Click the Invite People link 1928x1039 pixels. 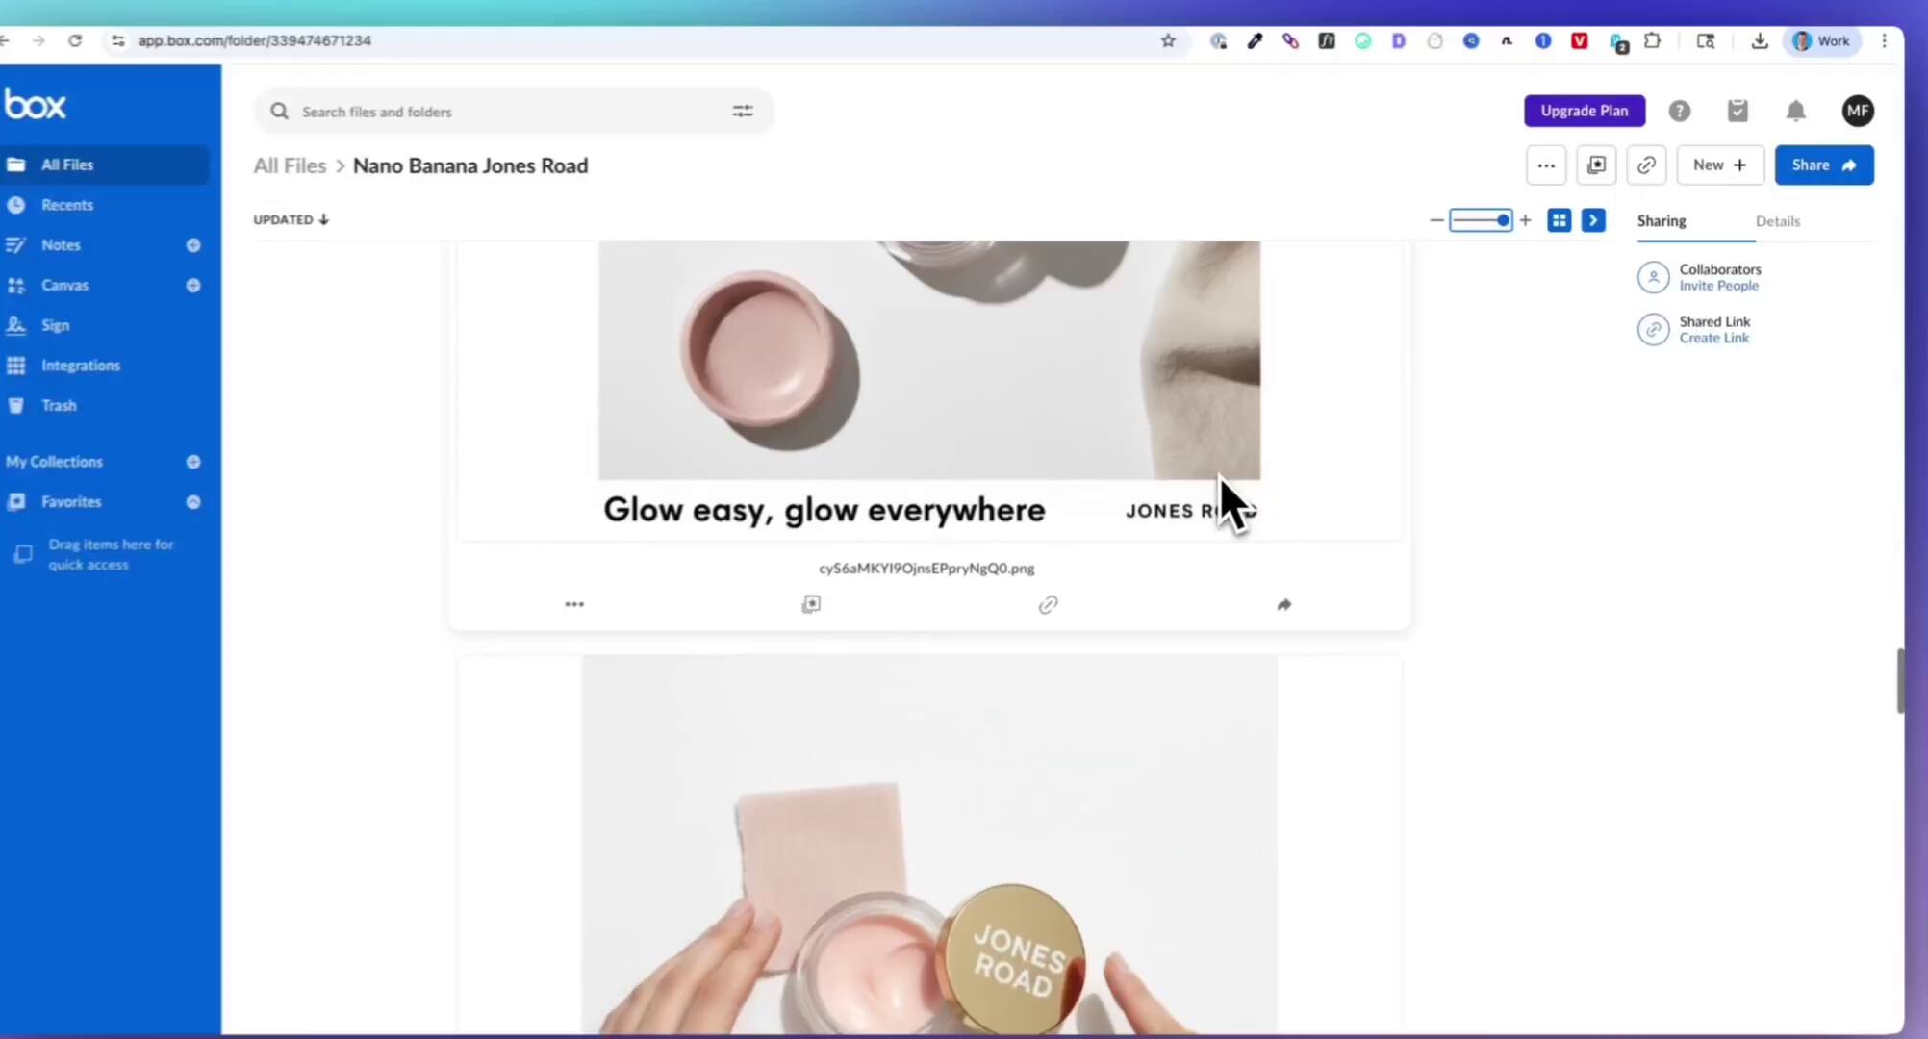1718,286
